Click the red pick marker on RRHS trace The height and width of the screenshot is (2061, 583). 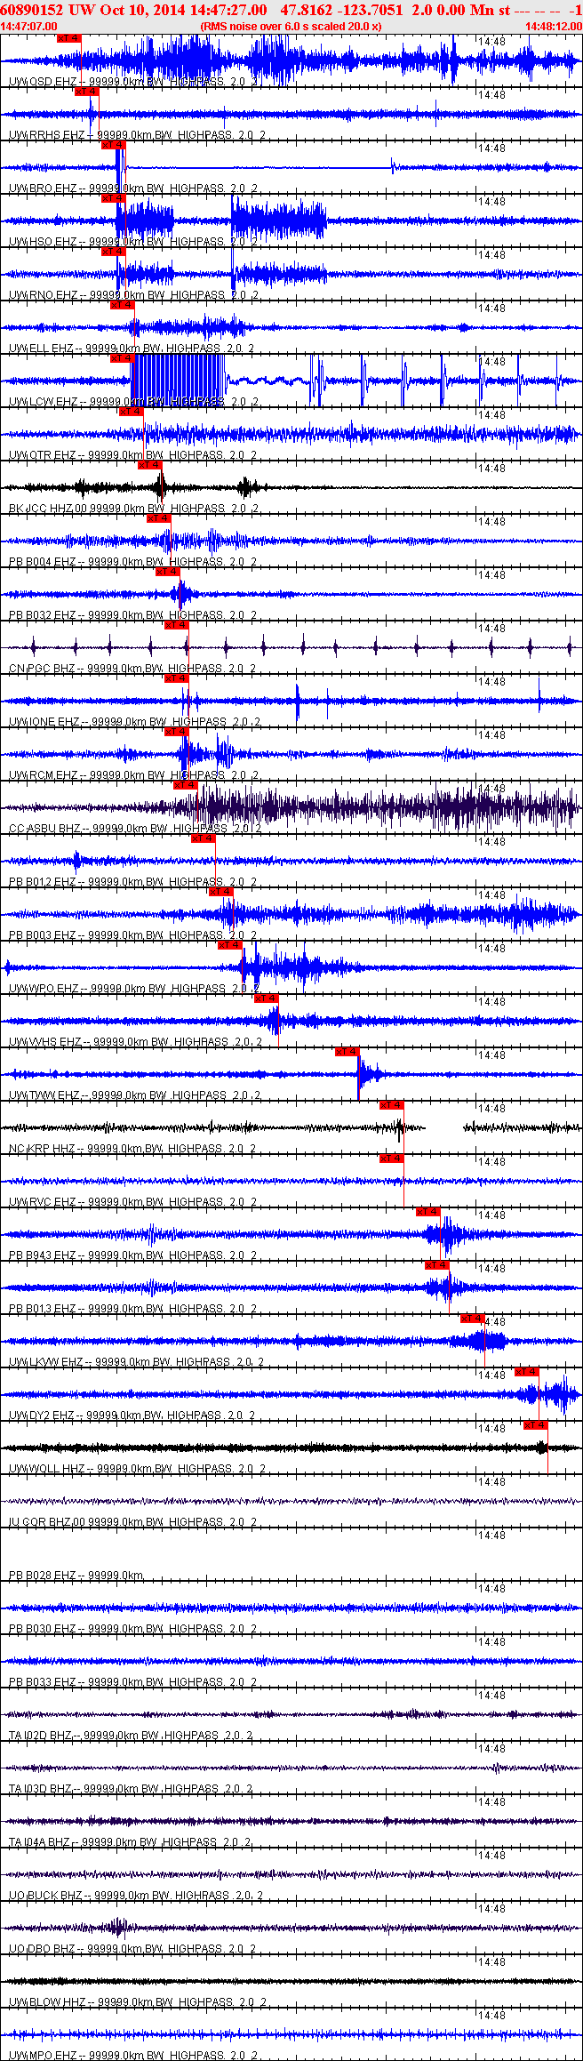coord(86,92)
